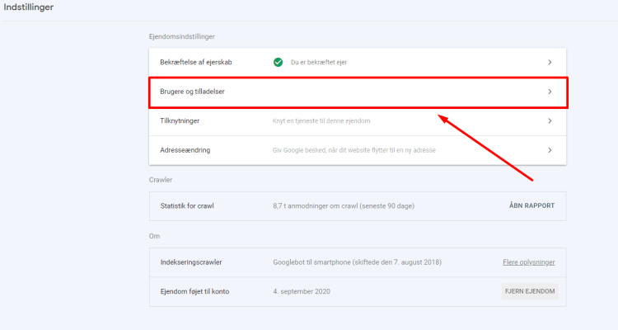Expand the Tilknytninger row chevron
Image resolution: width=618 pixels, height=330 pixels.
pyautogui.click(x=550, y=120)
